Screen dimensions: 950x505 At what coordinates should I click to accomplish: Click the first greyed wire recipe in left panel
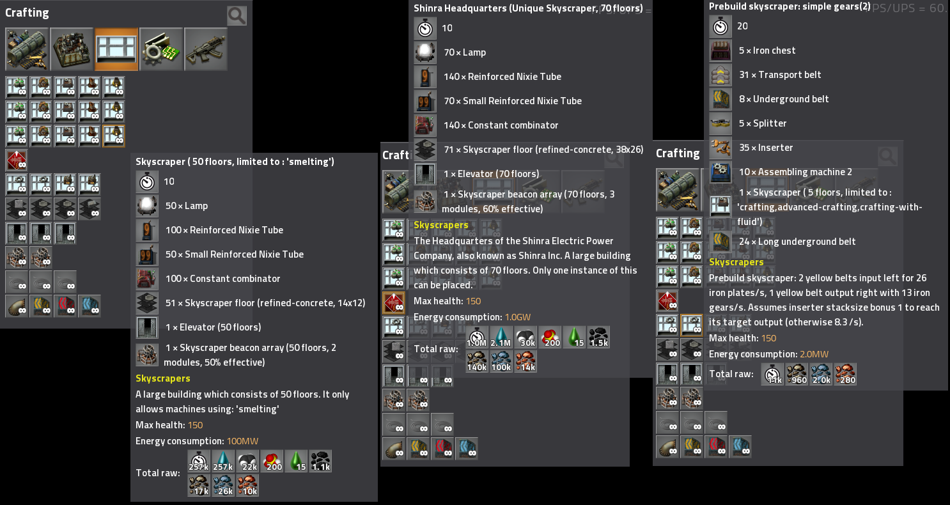click(x=17, y=282)
